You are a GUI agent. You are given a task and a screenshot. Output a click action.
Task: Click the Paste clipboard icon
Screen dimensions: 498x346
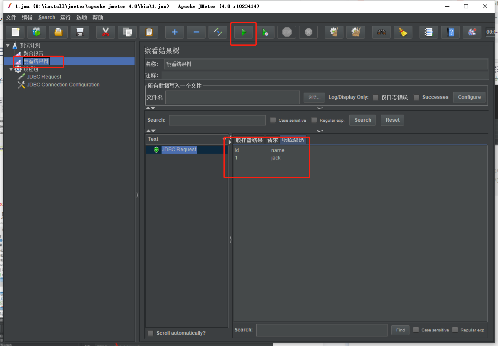(x=149, y=32)
